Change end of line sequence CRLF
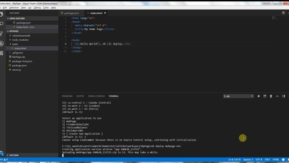This screenshot has height=163, width=289. (x=267, y=159)
